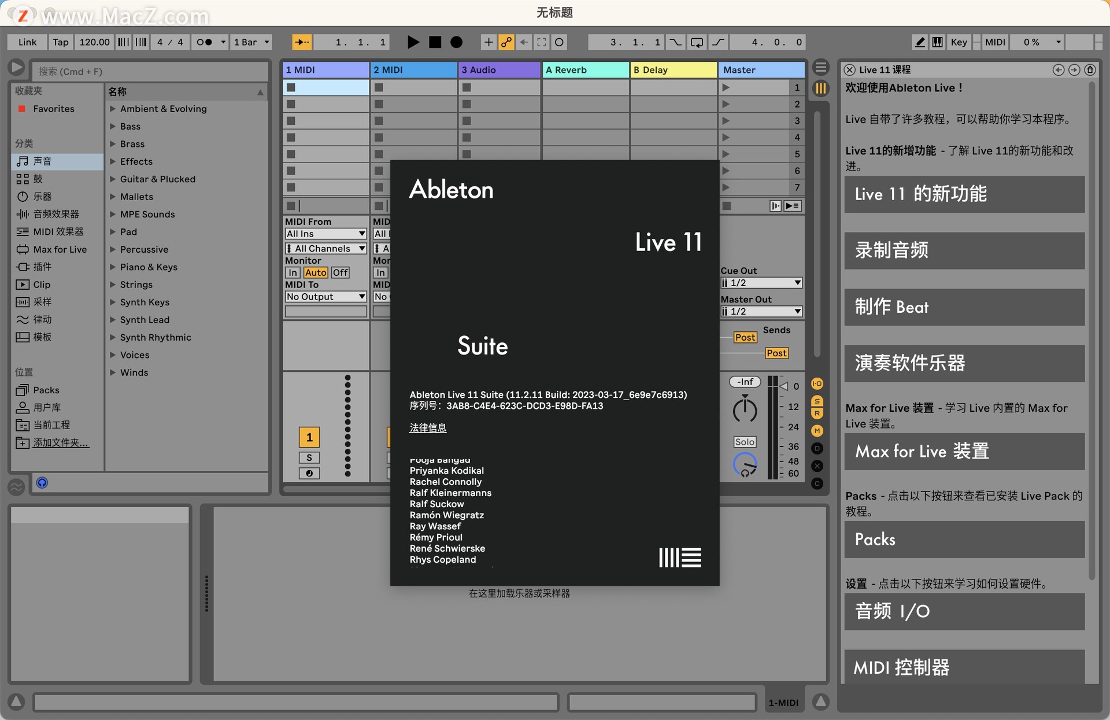Click the Tap tempo button
The image size is (1110, 720).
pos(60,42)
